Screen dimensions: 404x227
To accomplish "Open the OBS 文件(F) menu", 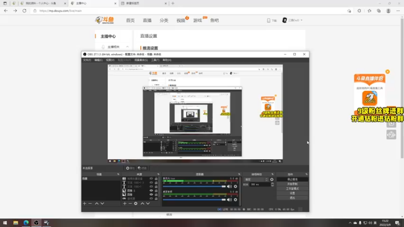I will [x=87, y=60].
